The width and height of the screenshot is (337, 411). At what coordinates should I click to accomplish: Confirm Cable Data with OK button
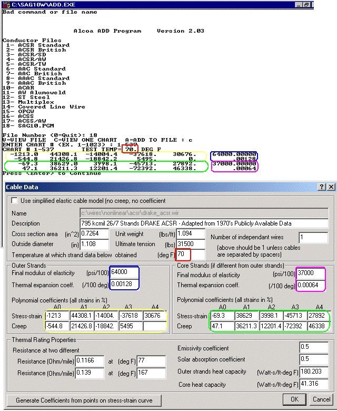click(294, 399)
